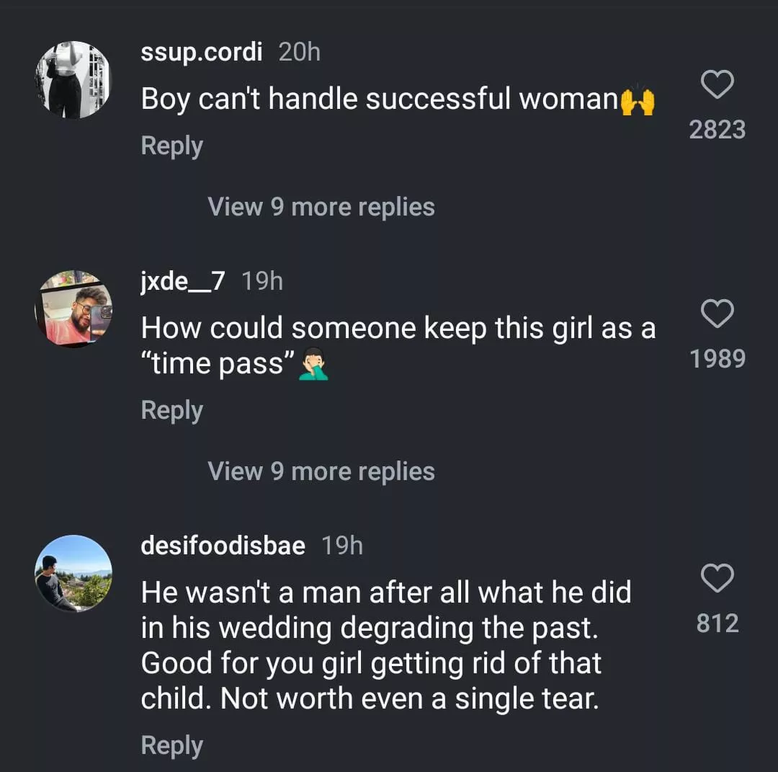
Task: Click the facepalm emoji in jxde__7's comment
Action: pos(314,365)
